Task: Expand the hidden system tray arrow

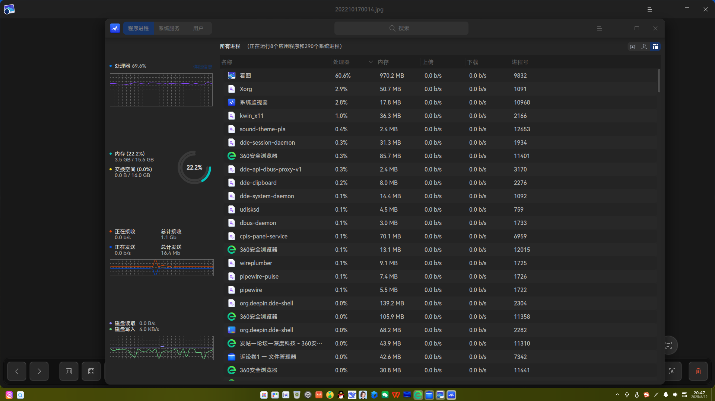Action: coord(617,395)
